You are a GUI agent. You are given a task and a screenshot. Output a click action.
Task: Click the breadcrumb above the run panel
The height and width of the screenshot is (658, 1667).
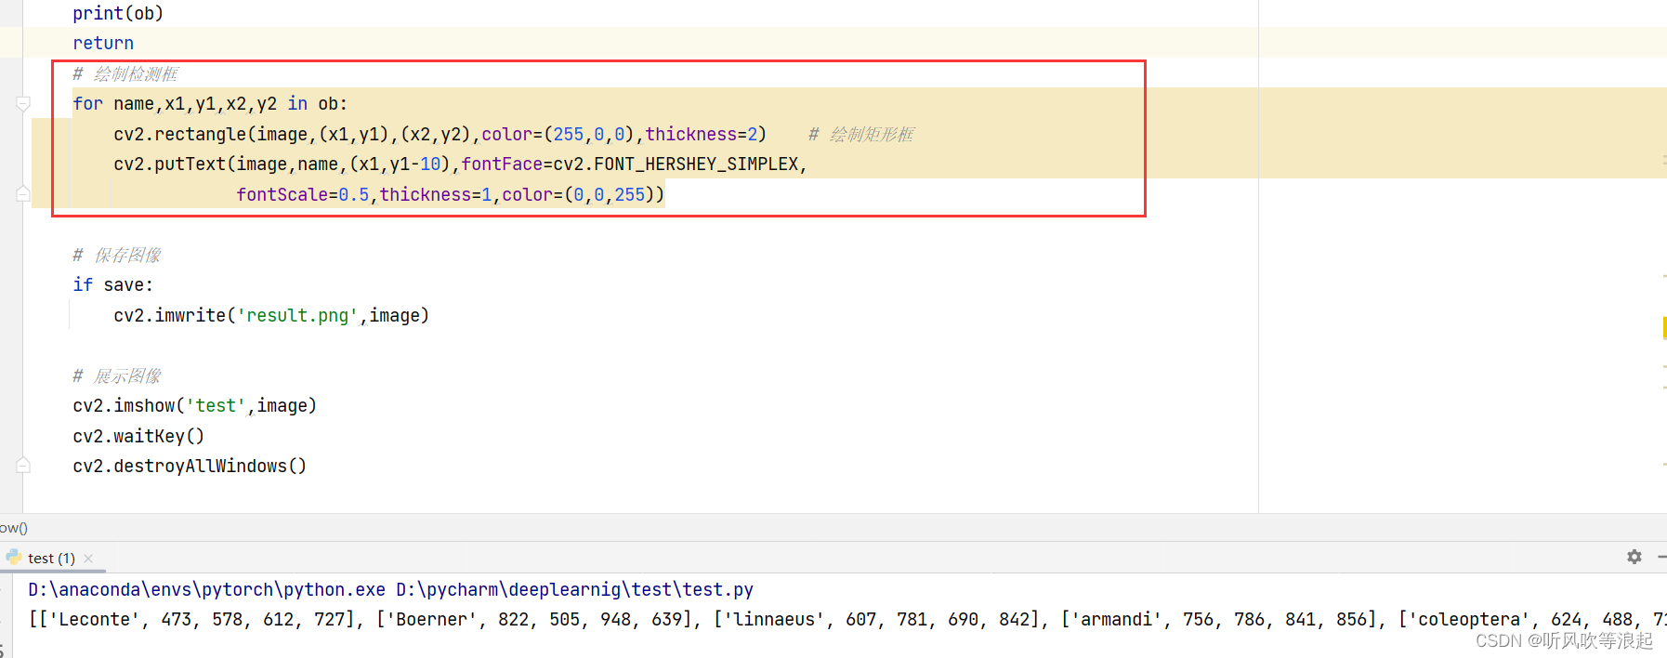pos(14,528)
